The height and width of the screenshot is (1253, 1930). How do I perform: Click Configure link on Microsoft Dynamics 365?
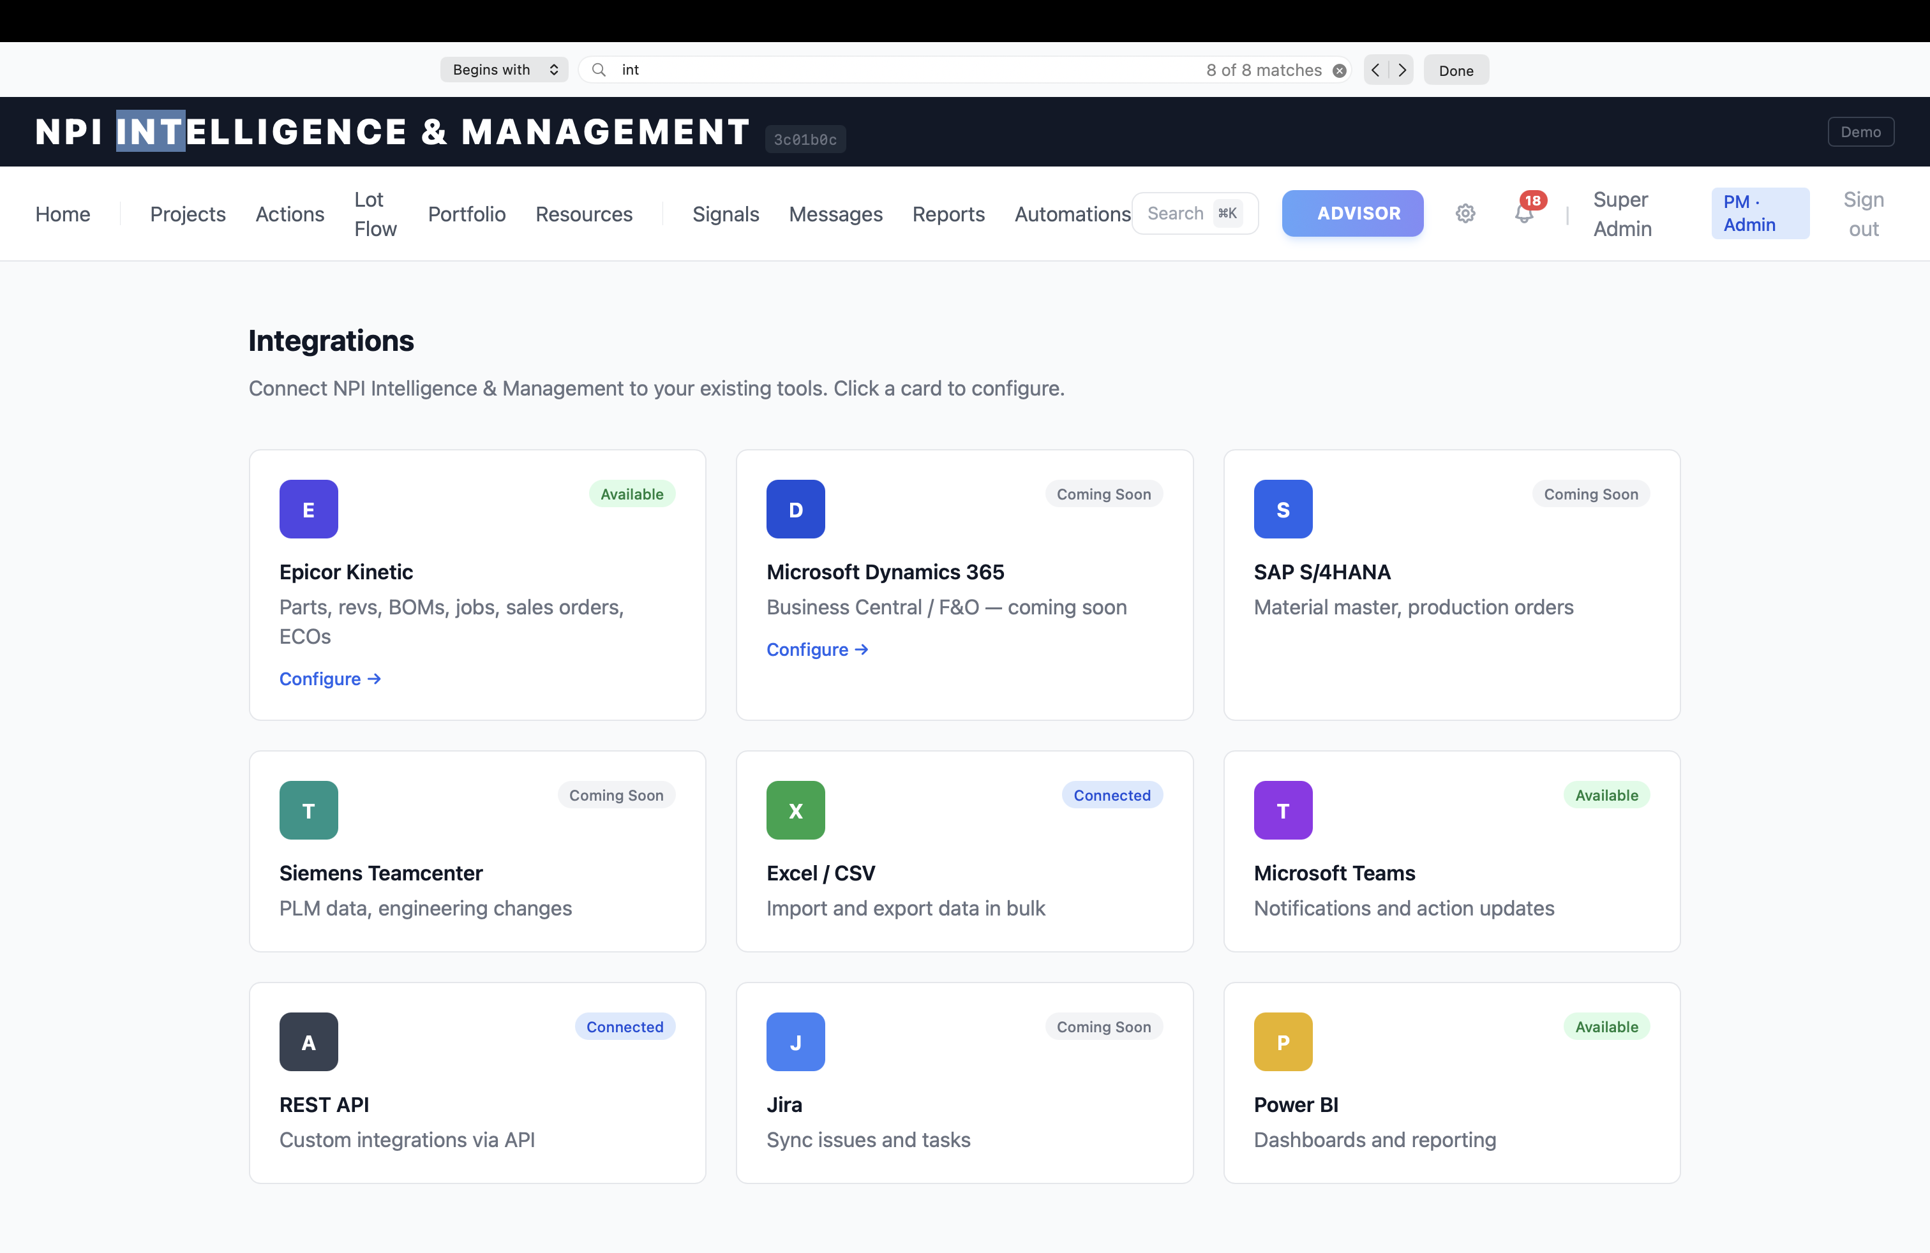click(818, 649)
